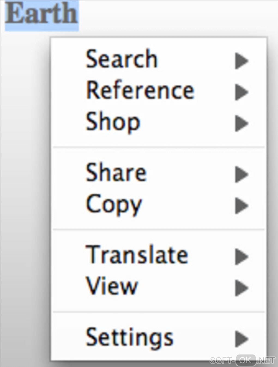Expand the Settings submenu arrow
The height and width of the screenshot is (367, 278).
[x=241, y=339]
